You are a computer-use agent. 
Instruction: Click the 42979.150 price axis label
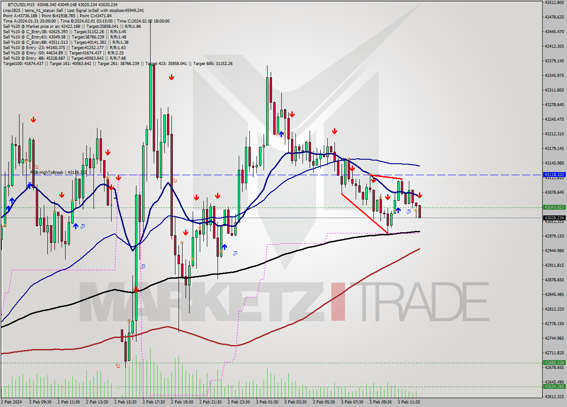coord(554,236)
